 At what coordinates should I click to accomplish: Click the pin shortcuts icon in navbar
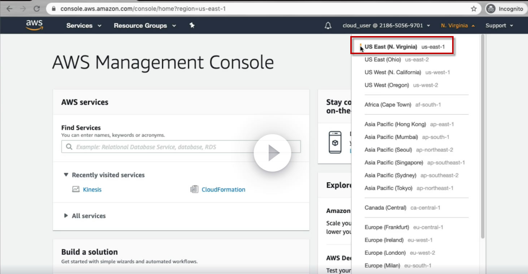[192, 25]
